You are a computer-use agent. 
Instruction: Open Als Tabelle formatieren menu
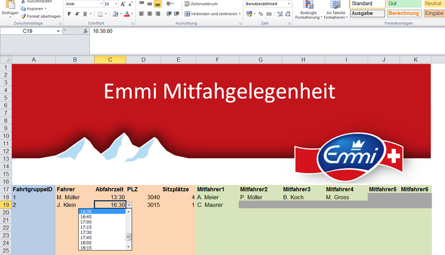pyautogui.click(x=336, y=10)
